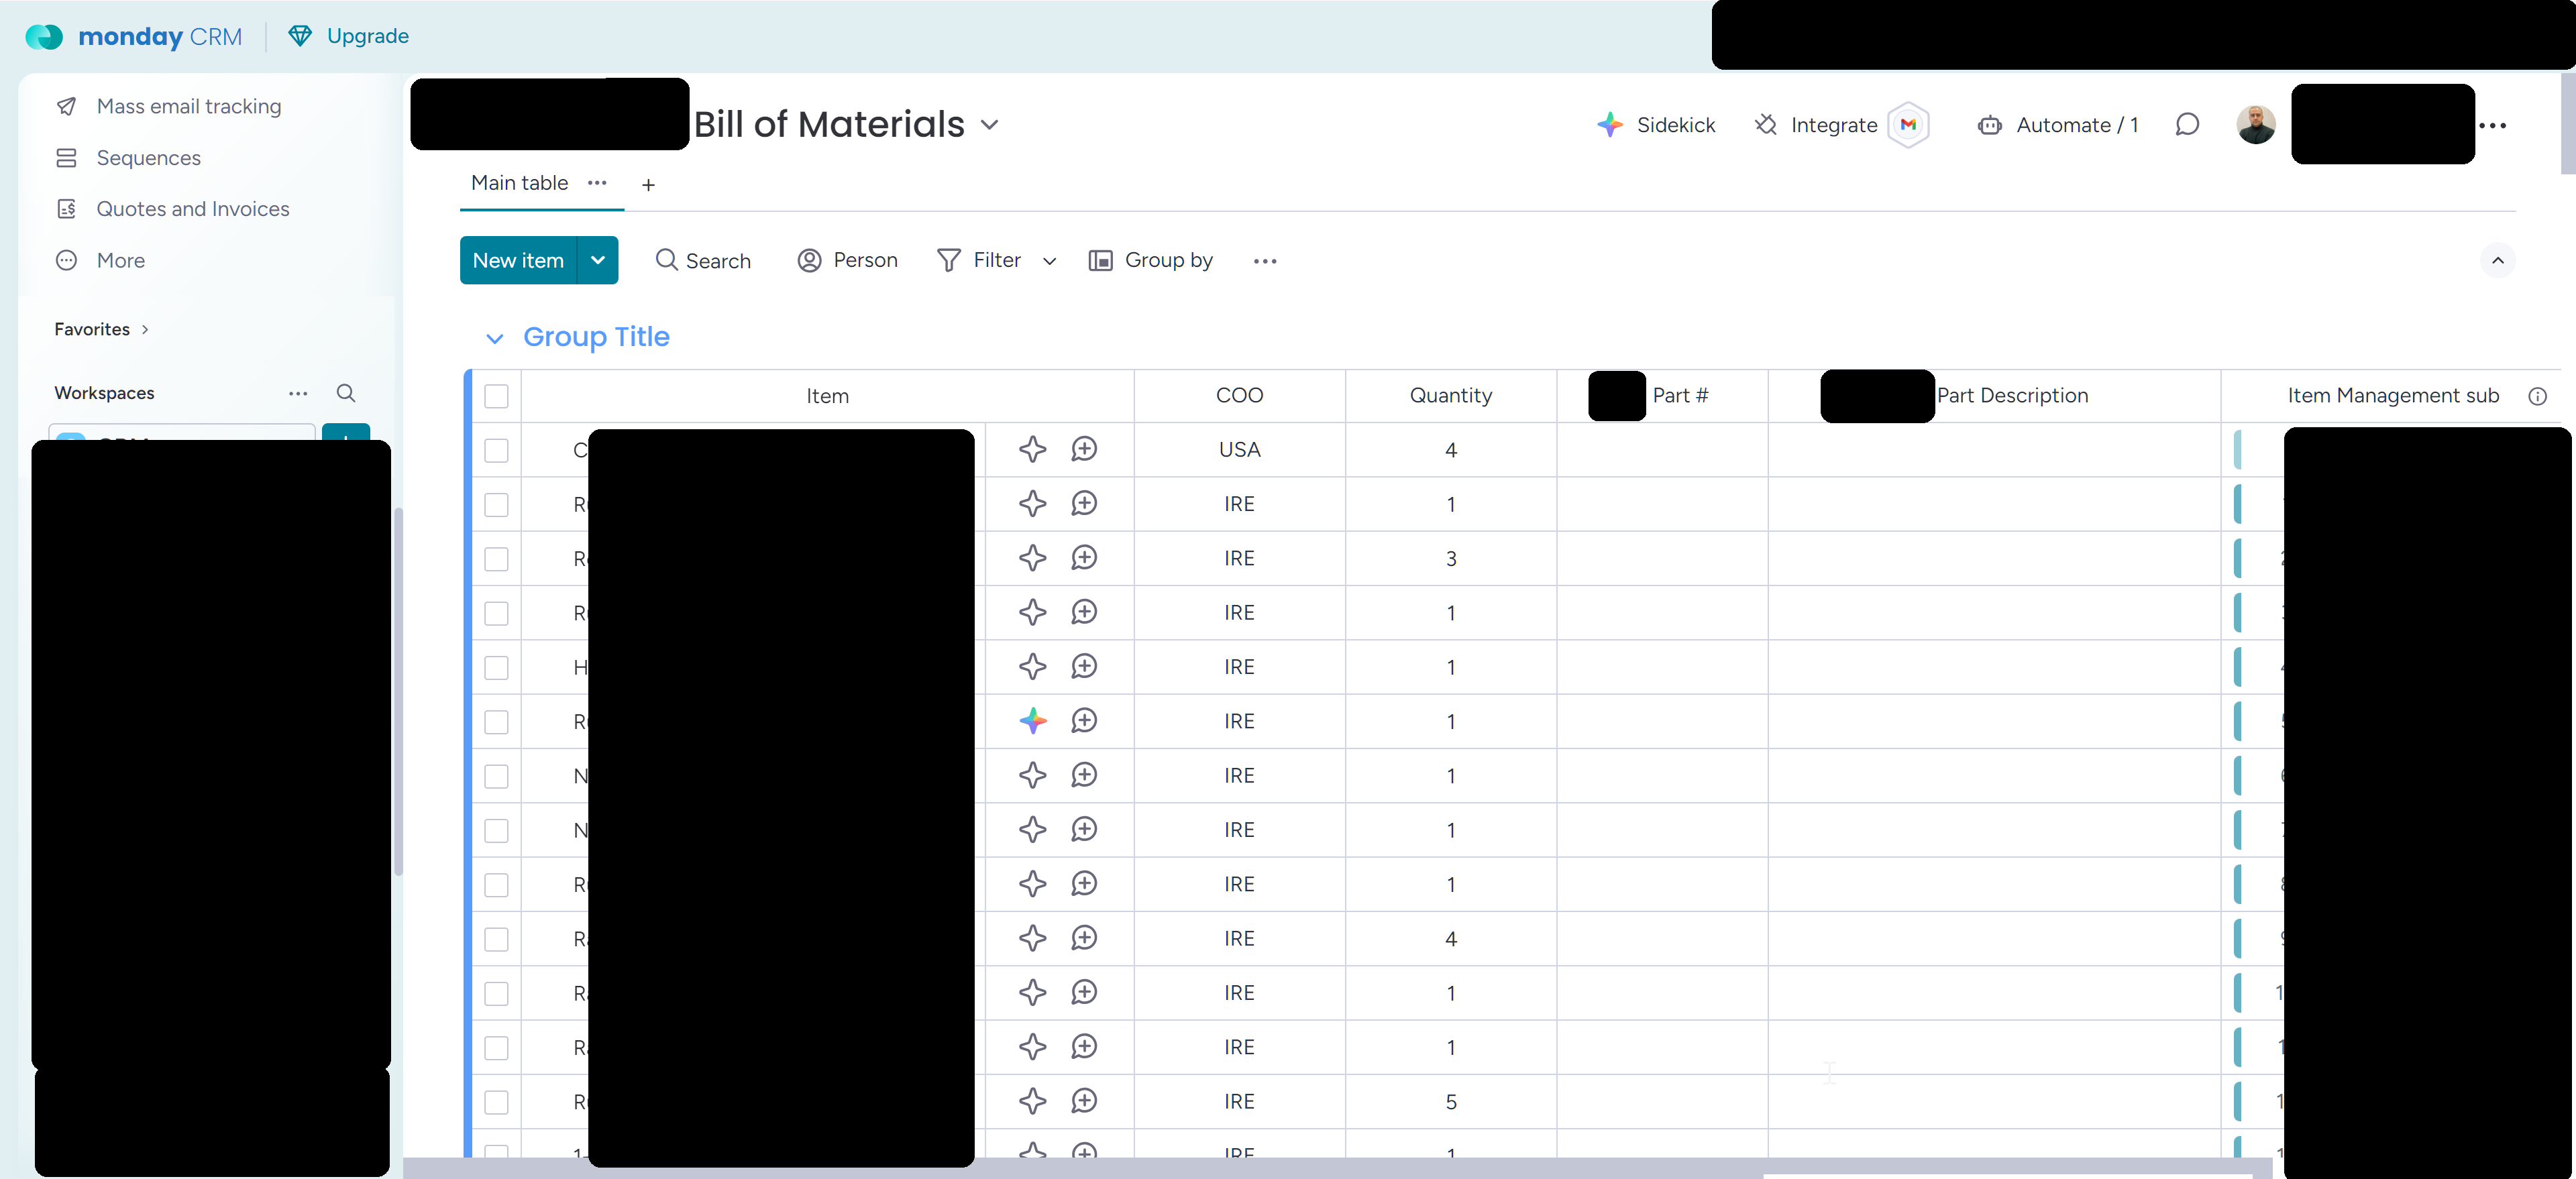Image resolution: width=2576 pixels, height=1179 pixels.
Task: Open the board discussion chat icon
Action: tap(2187, 125)
